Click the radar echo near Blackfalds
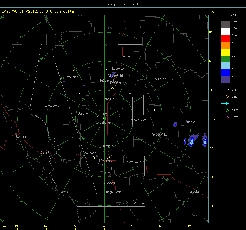 [x=113, y=75]
